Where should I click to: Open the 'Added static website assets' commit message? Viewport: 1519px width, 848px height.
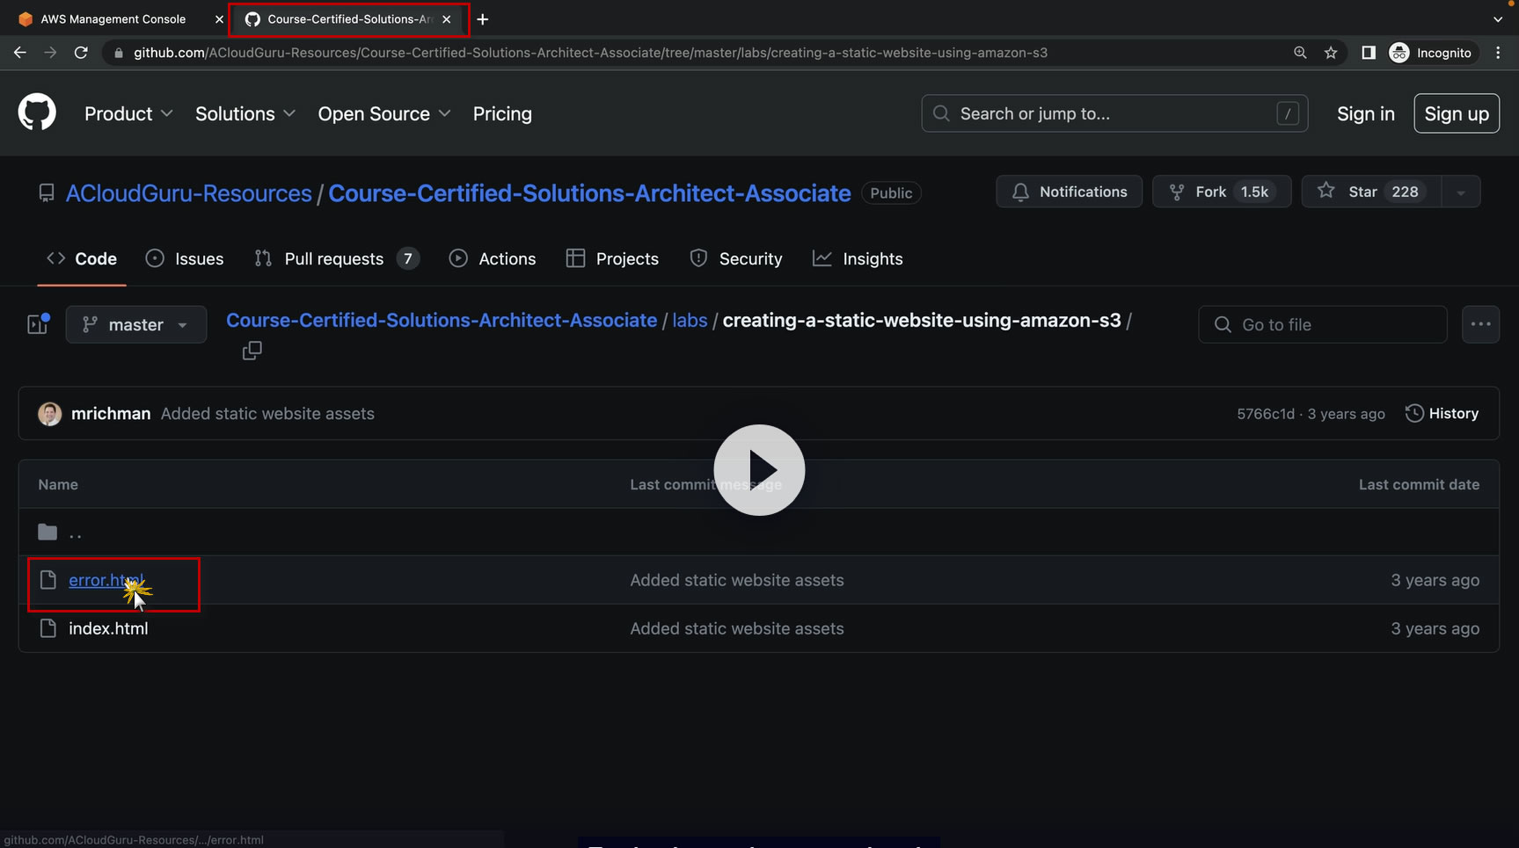pyautogui.click(x=267, y=414)
